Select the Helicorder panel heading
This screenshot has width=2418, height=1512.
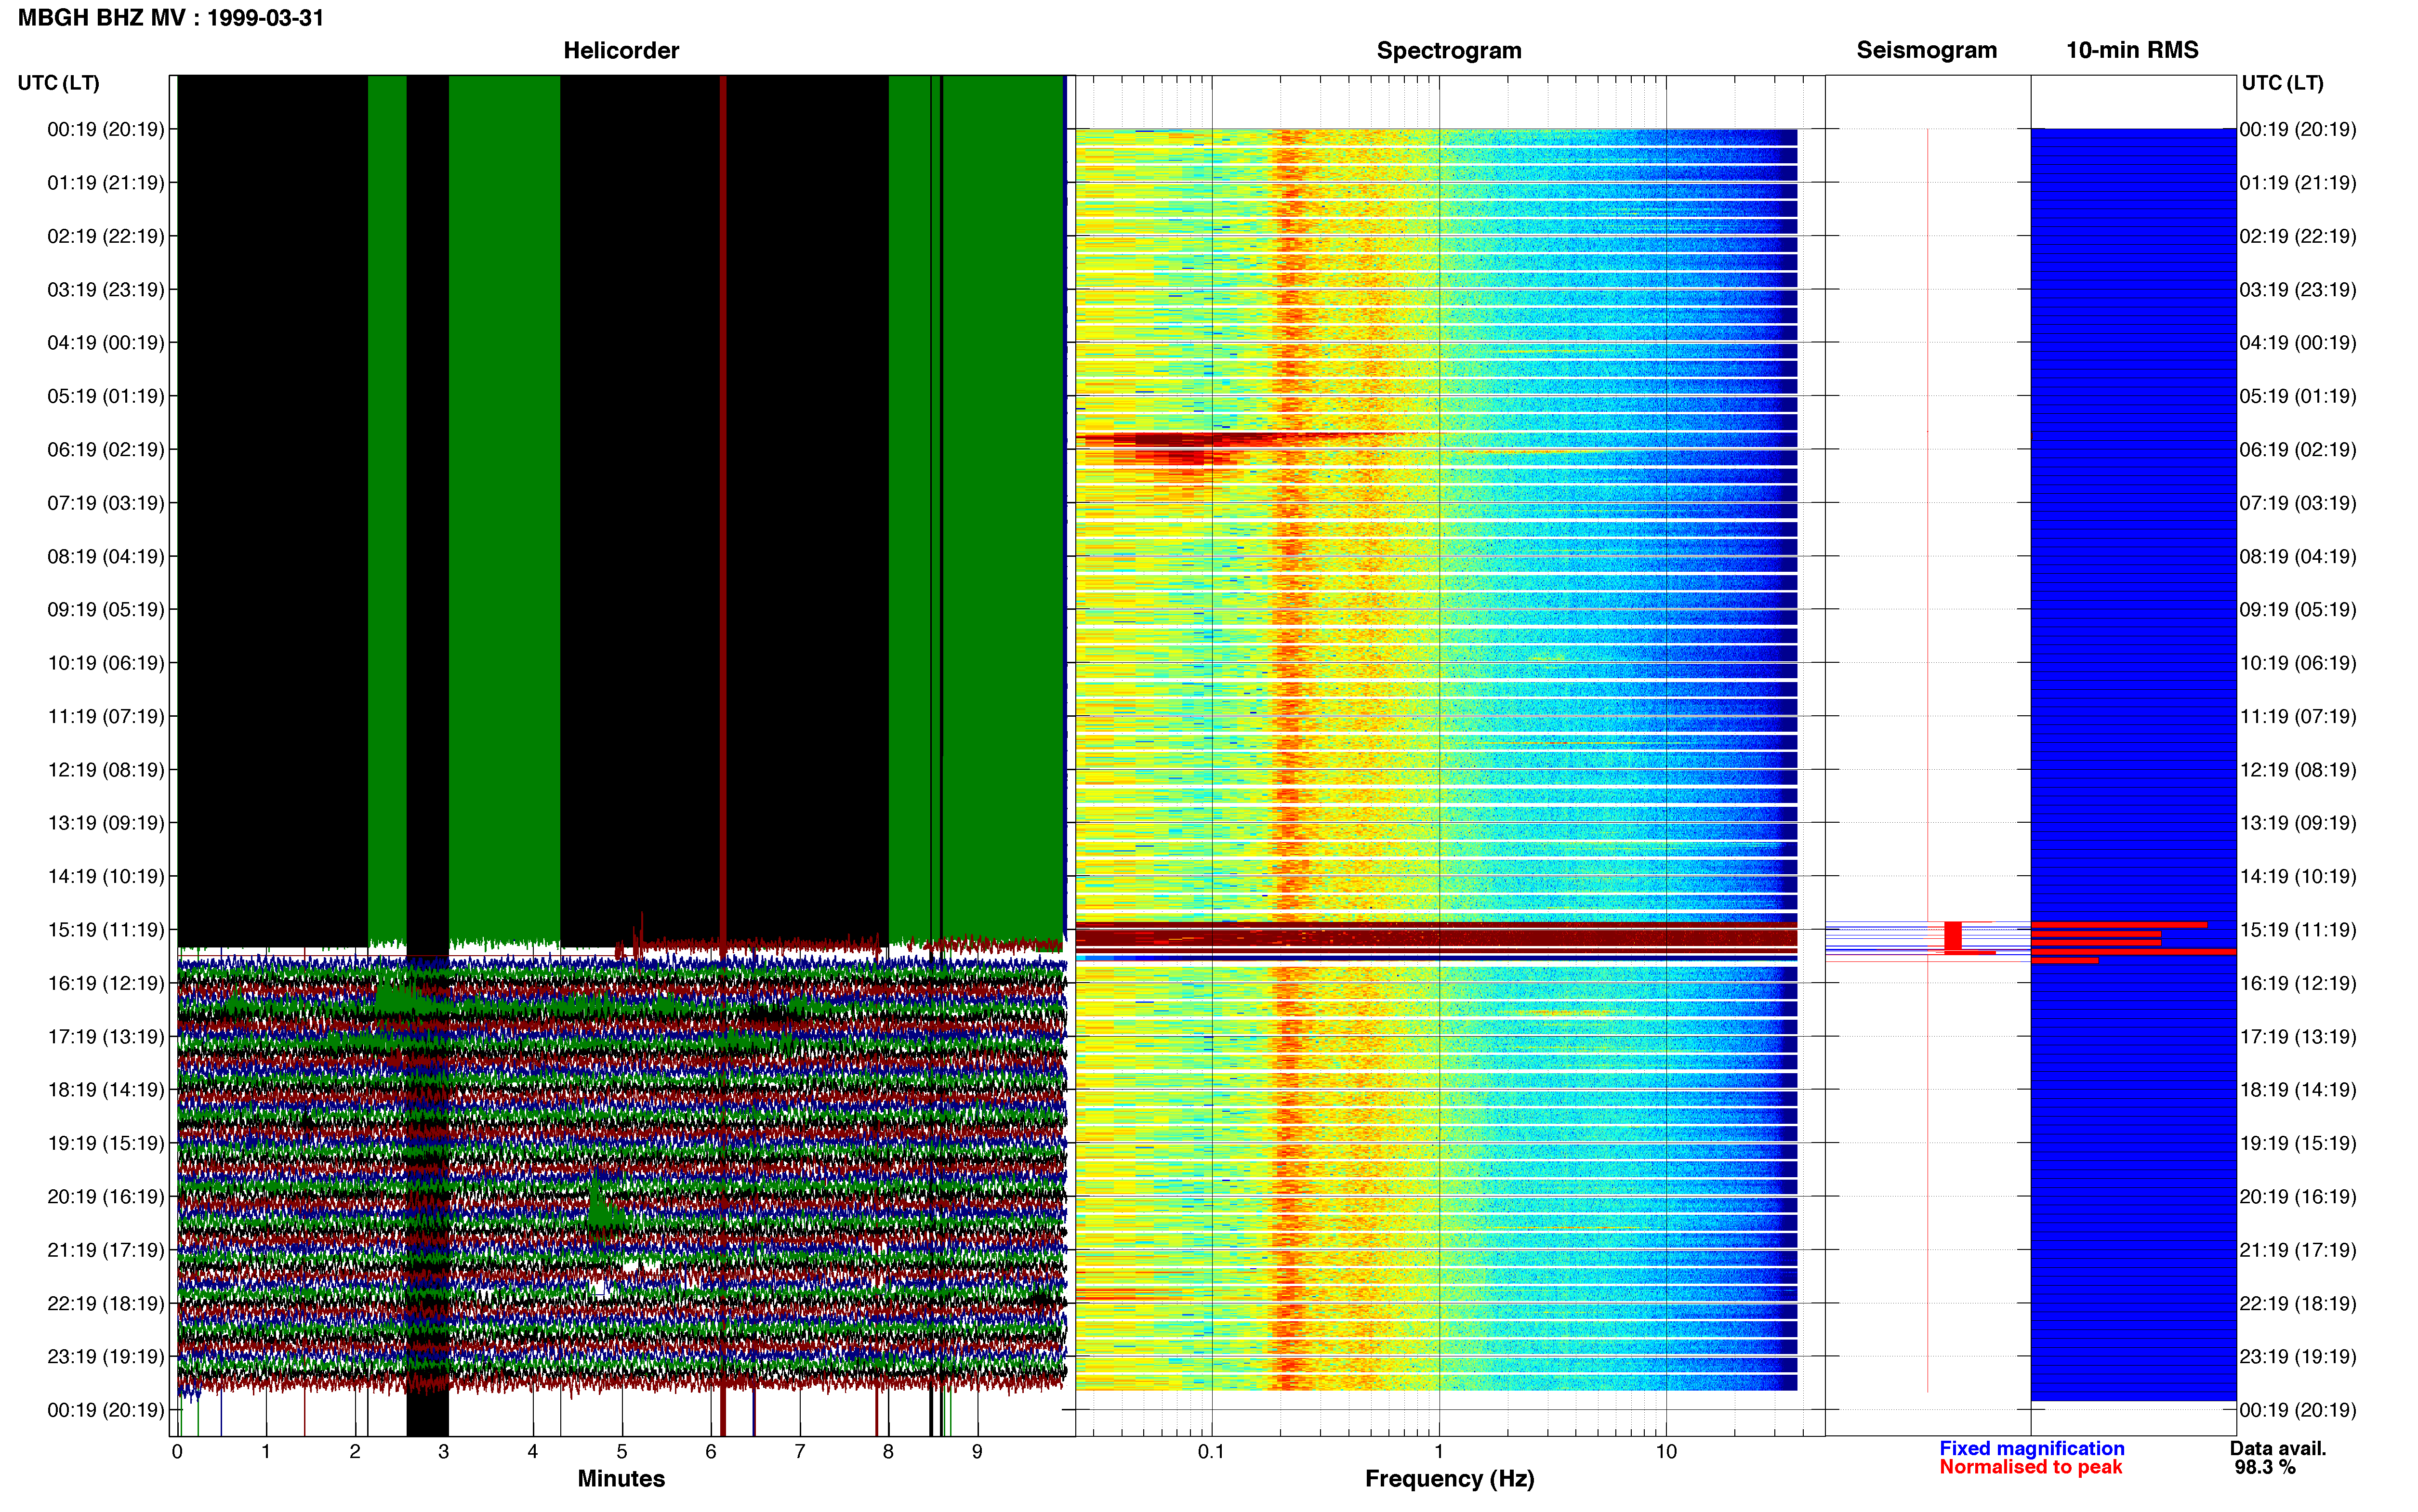click(x=621, y=50)
